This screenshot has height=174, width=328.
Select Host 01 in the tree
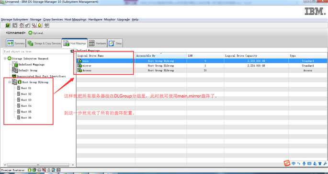[26, 88]
